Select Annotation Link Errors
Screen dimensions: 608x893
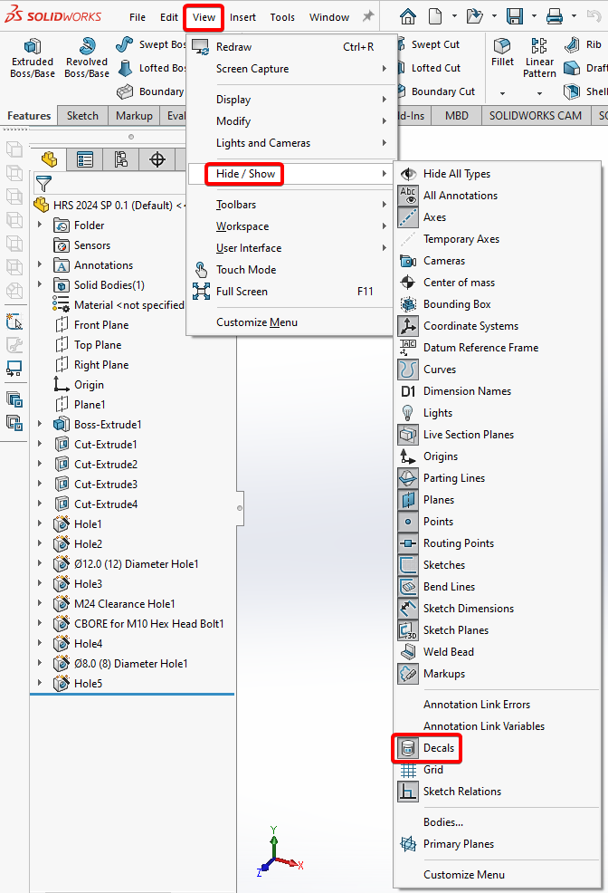(497, 705)
